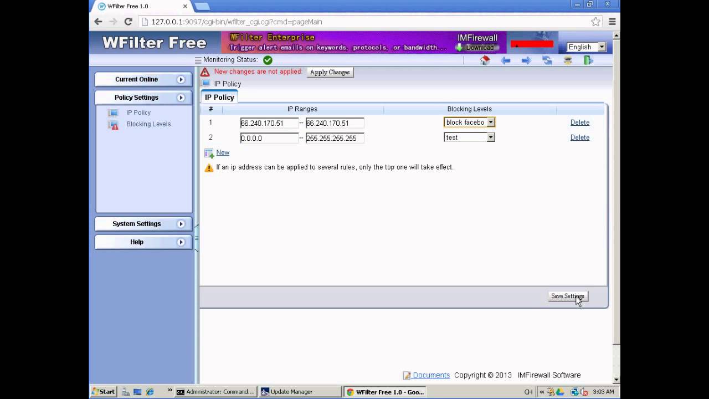Viewport: 709px width, 399px height.
Task: Launch Internet Explorer from quick launch
Action: click(150, 392)
